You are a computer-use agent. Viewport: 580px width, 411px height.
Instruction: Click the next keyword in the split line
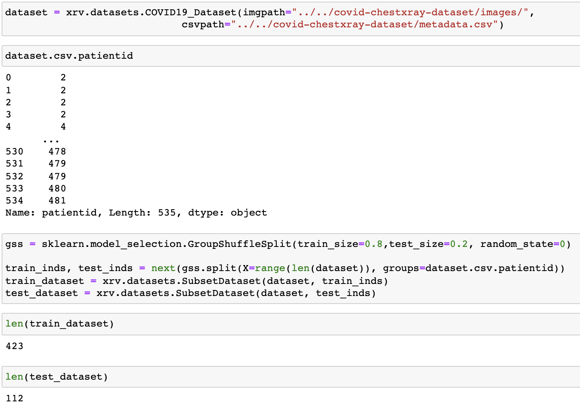[163, 268]
